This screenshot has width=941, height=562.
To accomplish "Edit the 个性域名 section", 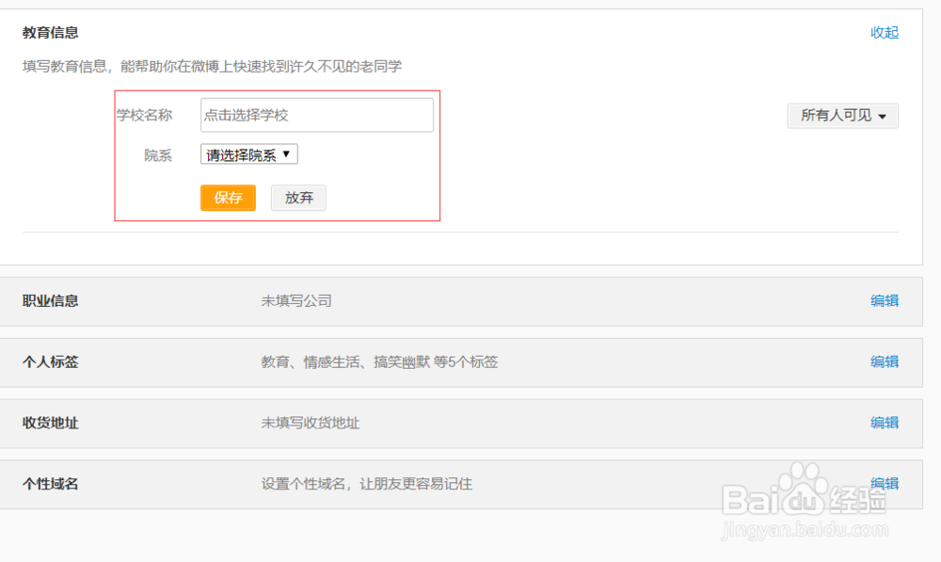I will (x=884, y=483).
